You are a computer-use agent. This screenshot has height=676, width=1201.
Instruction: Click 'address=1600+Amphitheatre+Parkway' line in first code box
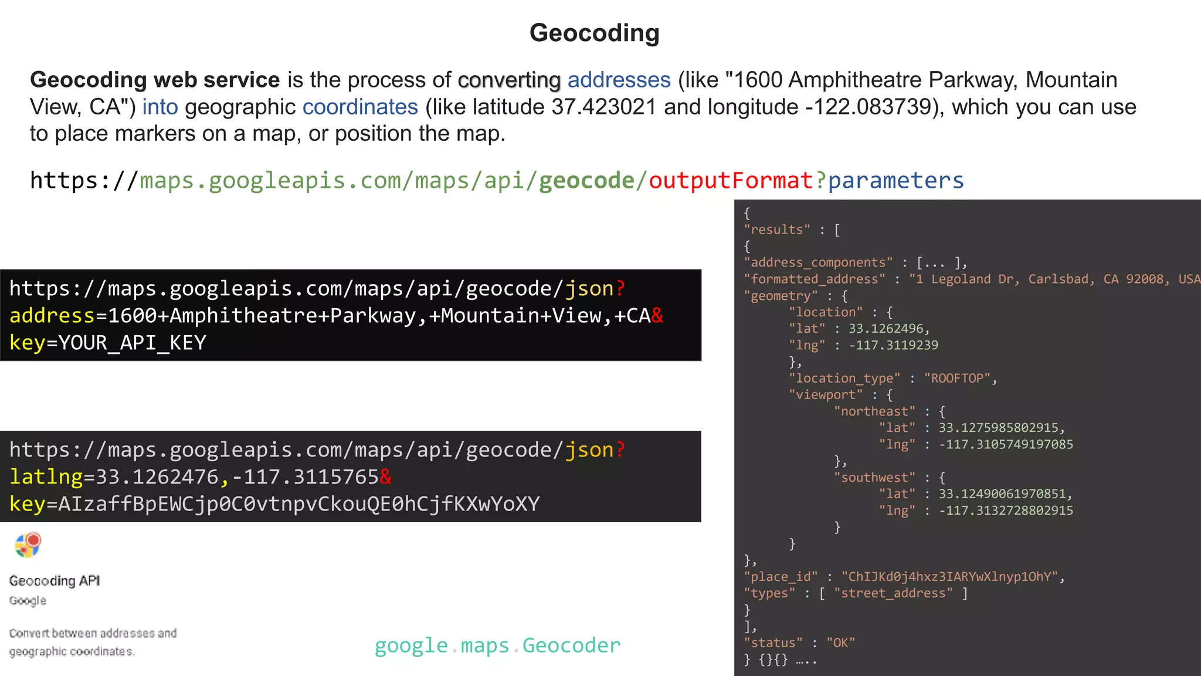[x=336, y=316]
